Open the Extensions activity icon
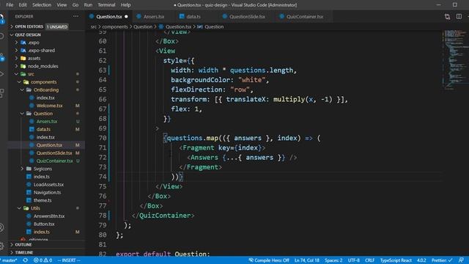The image size is (469, 264). click(x=1, y=93)
